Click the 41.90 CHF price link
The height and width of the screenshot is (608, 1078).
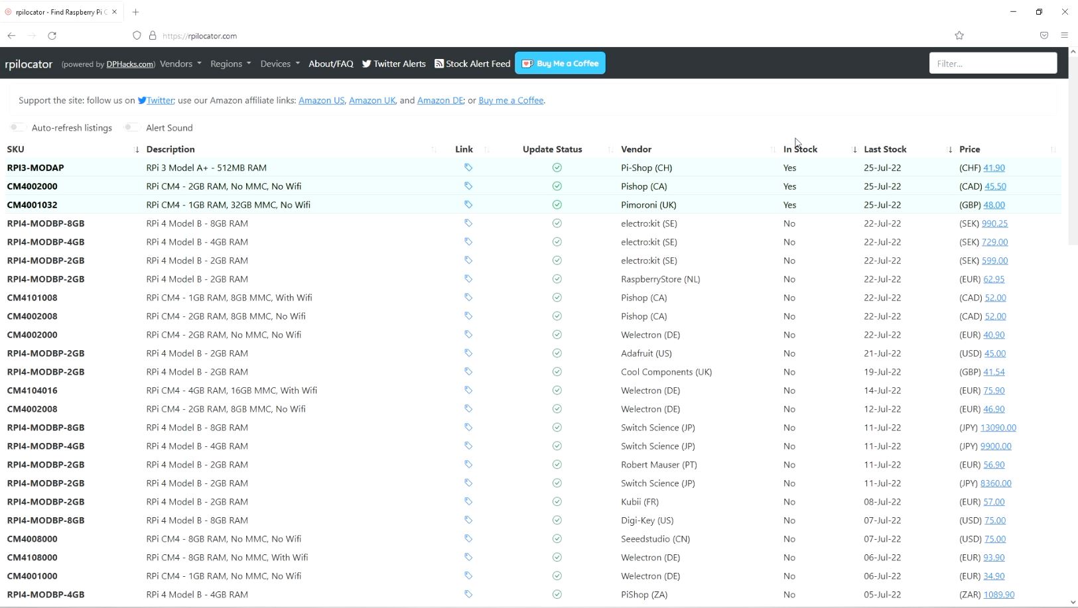[994, 168]
